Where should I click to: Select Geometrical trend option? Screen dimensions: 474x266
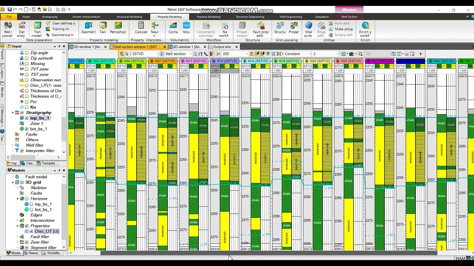coord(60,35)
